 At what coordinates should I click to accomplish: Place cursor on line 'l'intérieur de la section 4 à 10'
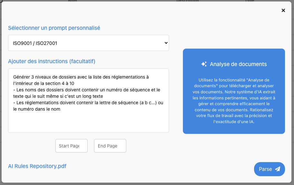pyautogui.click(x=48, y=83)
